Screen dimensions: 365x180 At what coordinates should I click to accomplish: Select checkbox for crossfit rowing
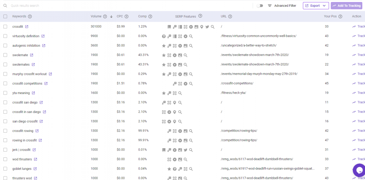coord(5,131)
